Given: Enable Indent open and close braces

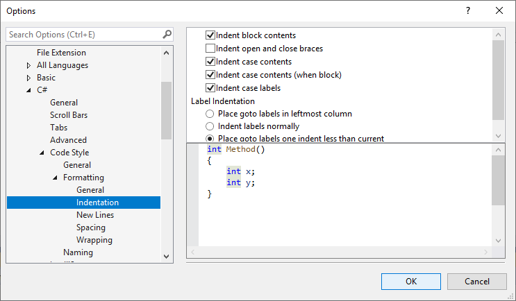Looking at the screenshot, I should coord(211,49).
